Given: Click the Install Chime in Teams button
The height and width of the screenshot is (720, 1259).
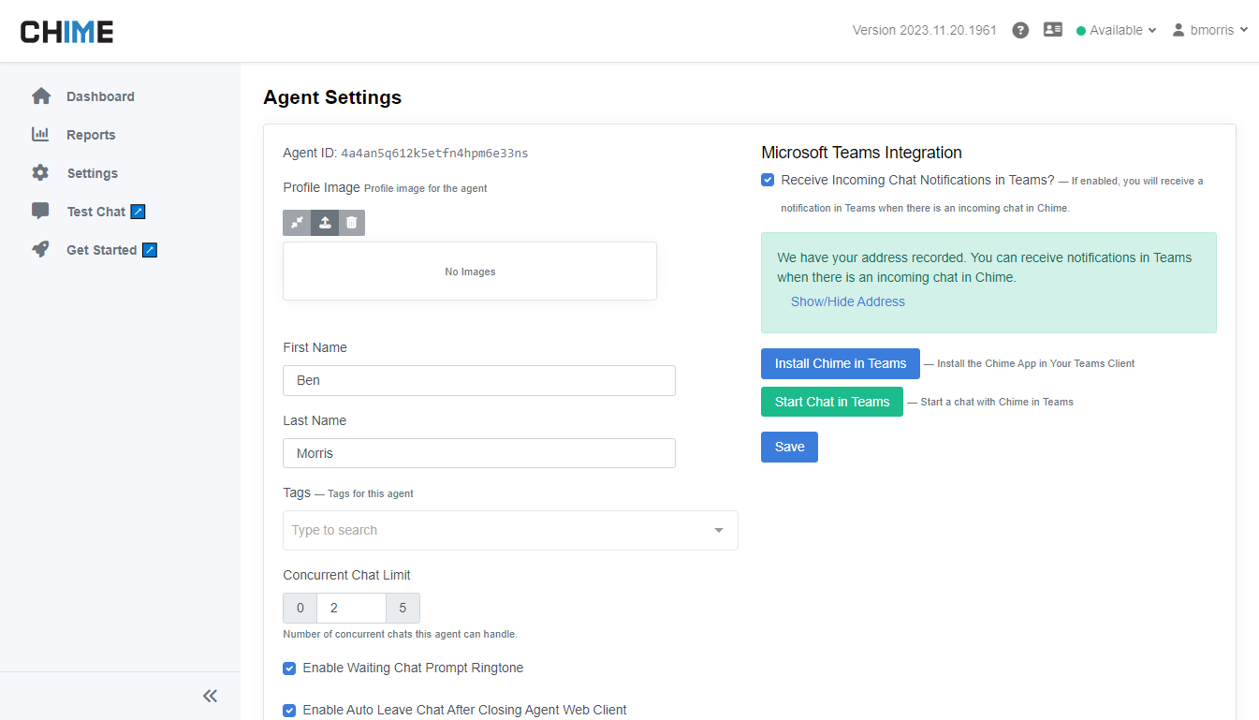Looking at the screenshot, I should pyautogui.click(x=841, y=363).
